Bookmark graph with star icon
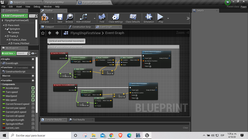Viewport: 248px width, 139px height. click(43, 33)
